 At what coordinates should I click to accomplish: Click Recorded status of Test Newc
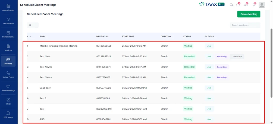(x=189, y=56)
